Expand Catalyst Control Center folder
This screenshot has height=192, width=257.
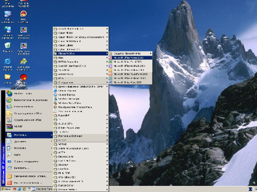(x=81, y=86)
